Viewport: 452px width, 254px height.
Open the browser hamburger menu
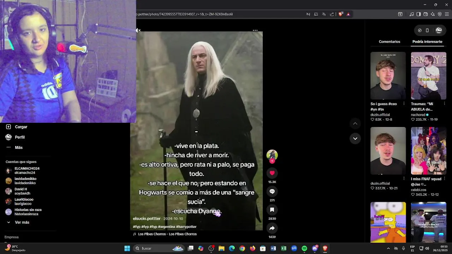pos(447,14)
